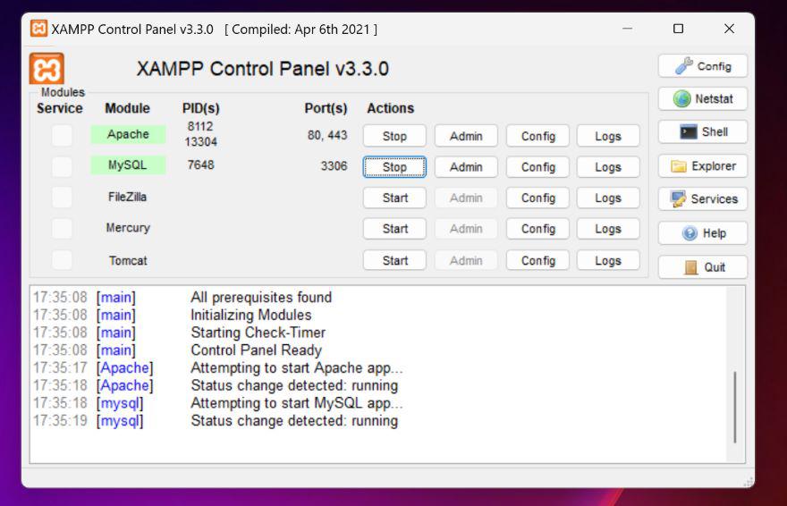
Task: Open the MySQL Logs menu
Action: point(608,167)
